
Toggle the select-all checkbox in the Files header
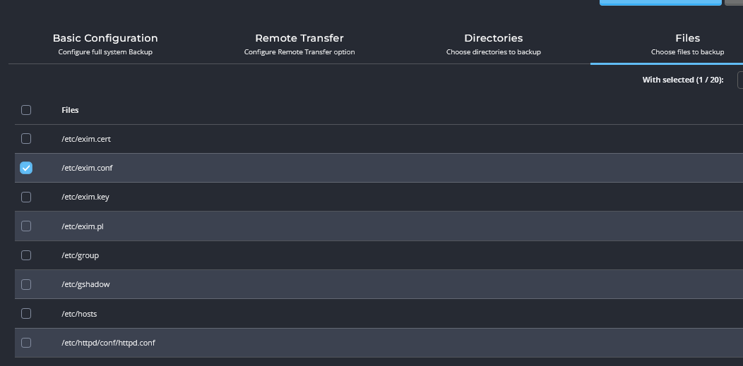pos(26,110)
